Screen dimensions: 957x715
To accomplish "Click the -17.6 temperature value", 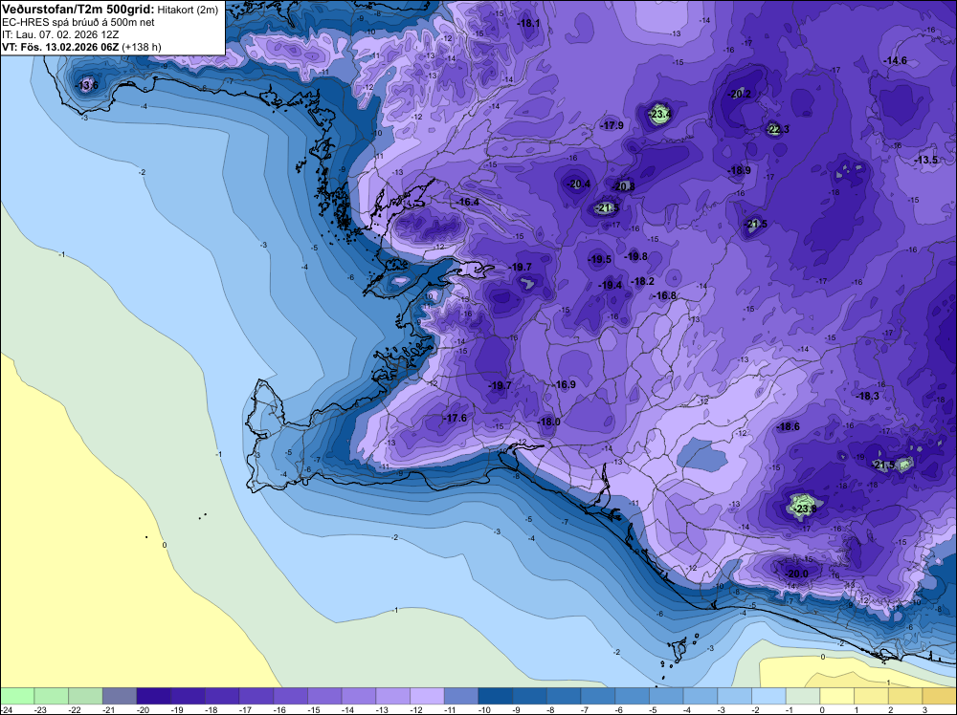I will (456, 418).
